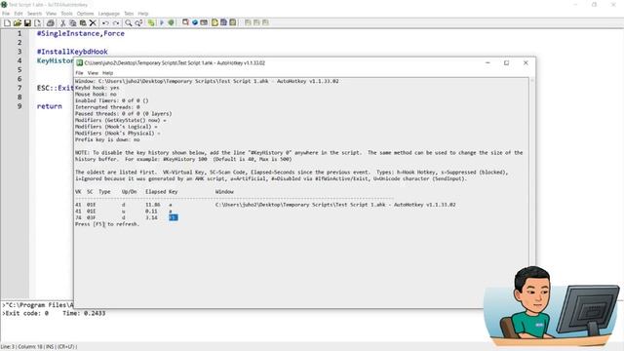Maximize the AutoHotkey key history window
This screenshot has height=351, width=624.
coord(506,62)
